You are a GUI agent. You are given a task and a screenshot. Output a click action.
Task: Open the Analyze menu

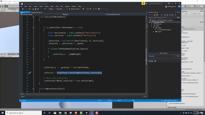coord(67,6)
